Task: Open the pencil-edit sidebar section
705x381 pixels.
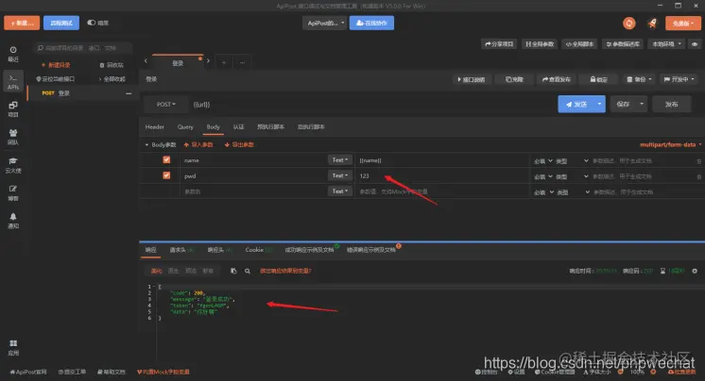Action: (x=13, y=192)
